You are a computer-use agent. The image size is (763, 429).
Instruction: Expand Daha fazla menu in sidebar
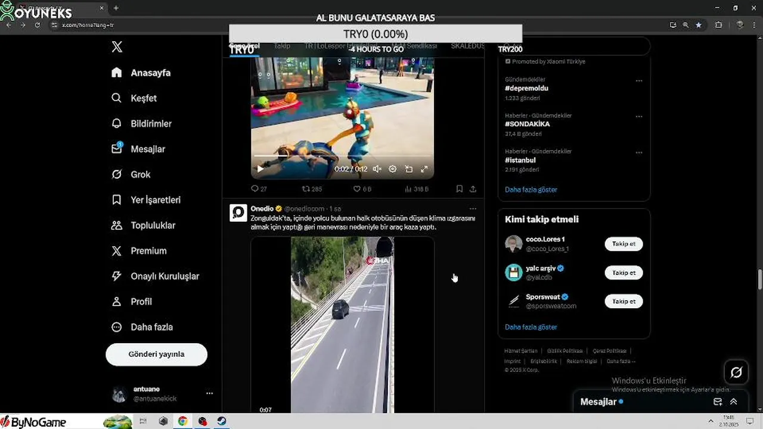(142, 327)
